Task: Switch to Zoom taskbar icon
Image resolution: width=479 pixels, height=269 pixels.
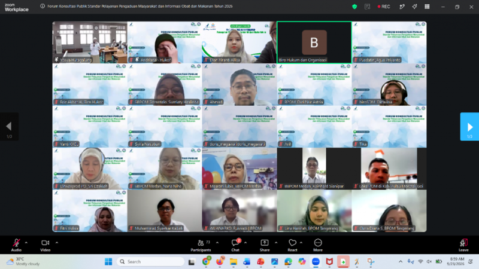Action: click(316, 262)
